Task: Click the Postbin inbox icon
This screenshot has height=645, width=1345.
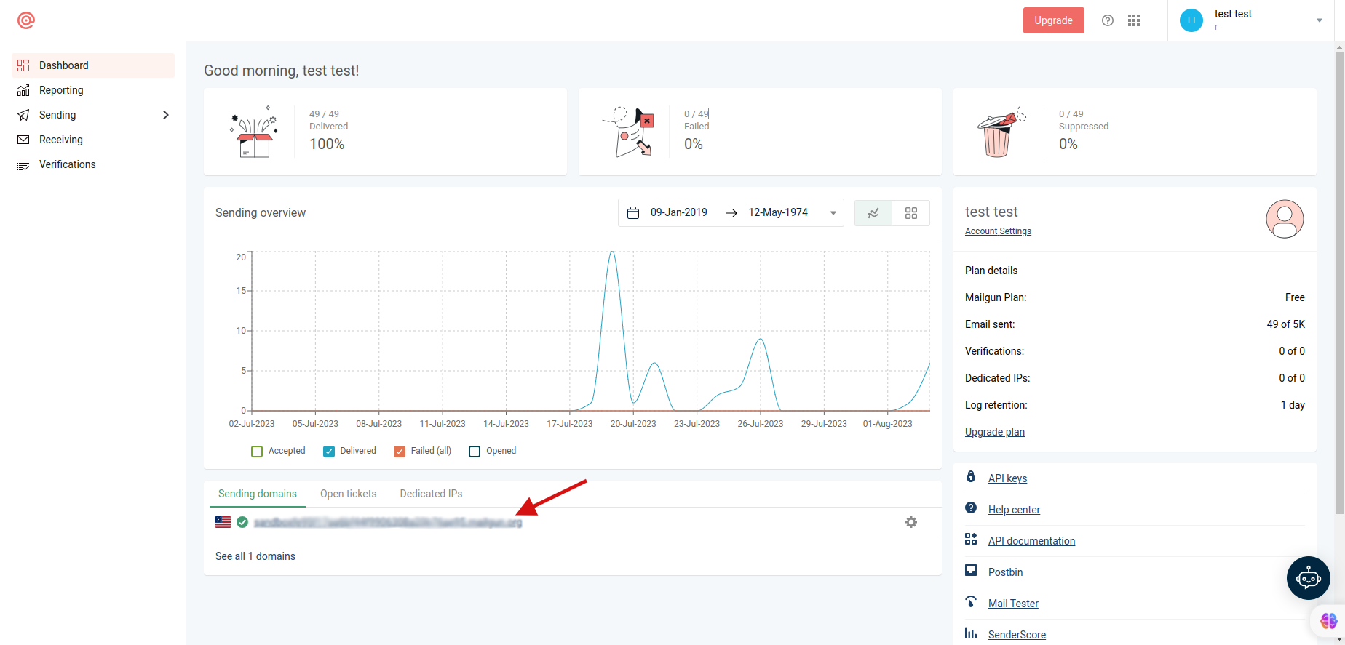Action: (971, 570)
